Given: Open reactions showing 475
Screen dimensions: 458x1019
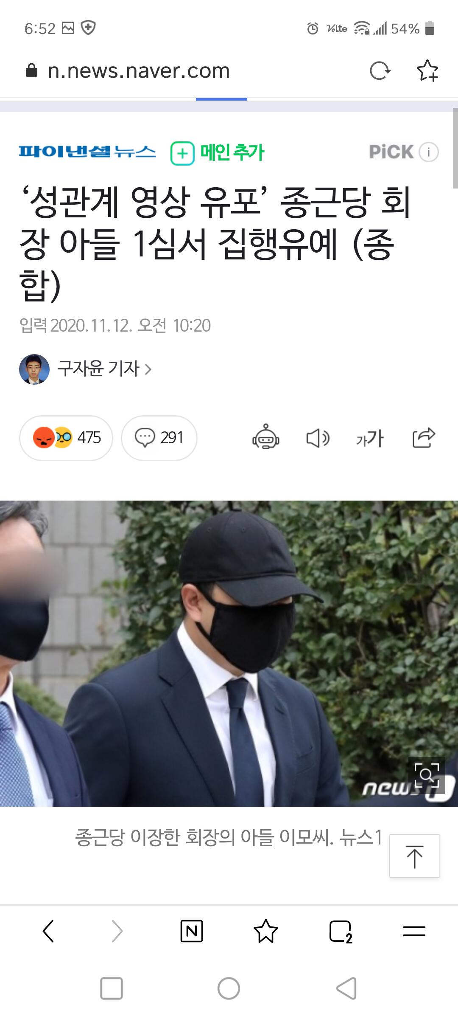Looking at the screenshot, I should pos(66,438).
